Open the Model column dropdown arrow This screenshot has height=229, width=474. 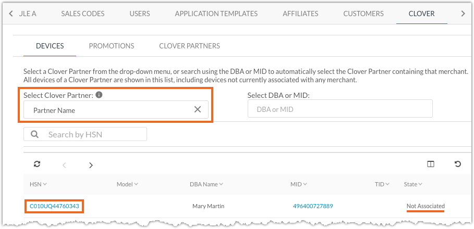coord(136,184)
